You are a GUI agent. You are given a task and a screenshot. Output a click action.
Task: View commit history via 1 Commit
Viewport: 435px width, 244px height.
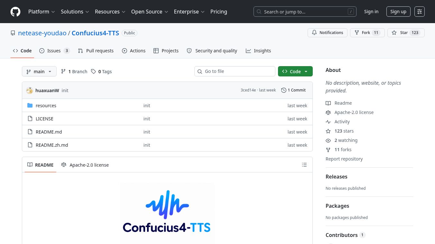(293, 90)
